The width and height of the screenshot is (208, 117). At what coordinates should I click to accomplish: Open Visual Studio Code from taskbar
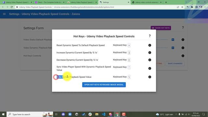pyautogui.click(x=103, y=114)
